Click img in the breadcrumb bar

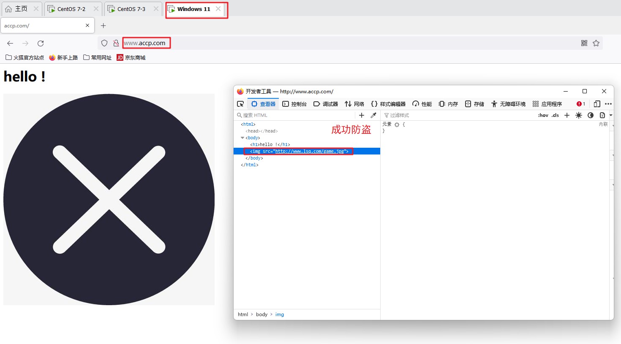[280, 314]
